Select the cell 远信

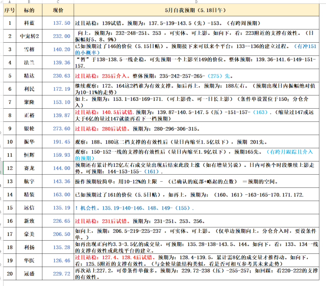pyautogui.click(x=29, y=208)
